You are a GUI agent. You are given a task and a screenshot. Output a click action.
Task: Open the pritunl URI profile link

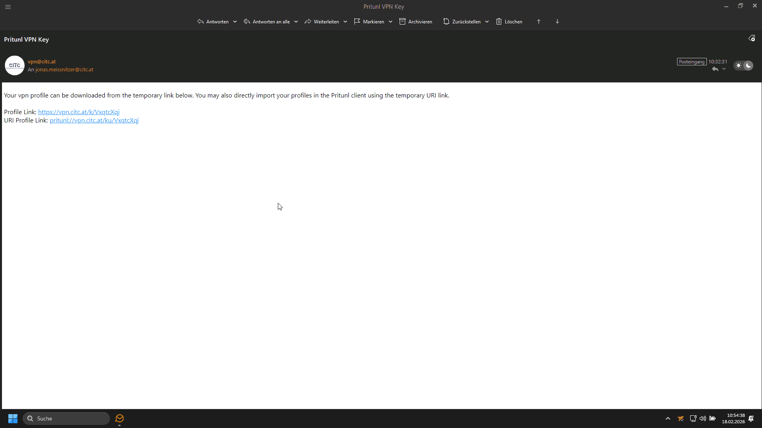(x=94, y=120)
